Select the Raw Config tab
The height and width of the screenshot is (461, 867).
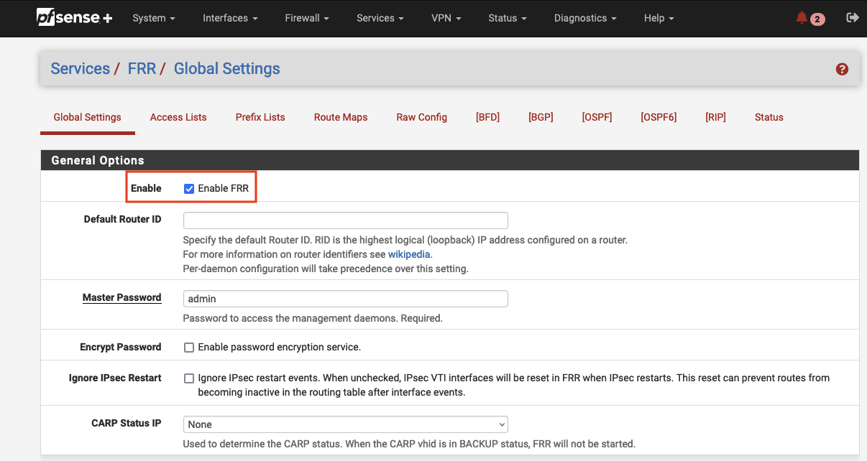point(421,117)
